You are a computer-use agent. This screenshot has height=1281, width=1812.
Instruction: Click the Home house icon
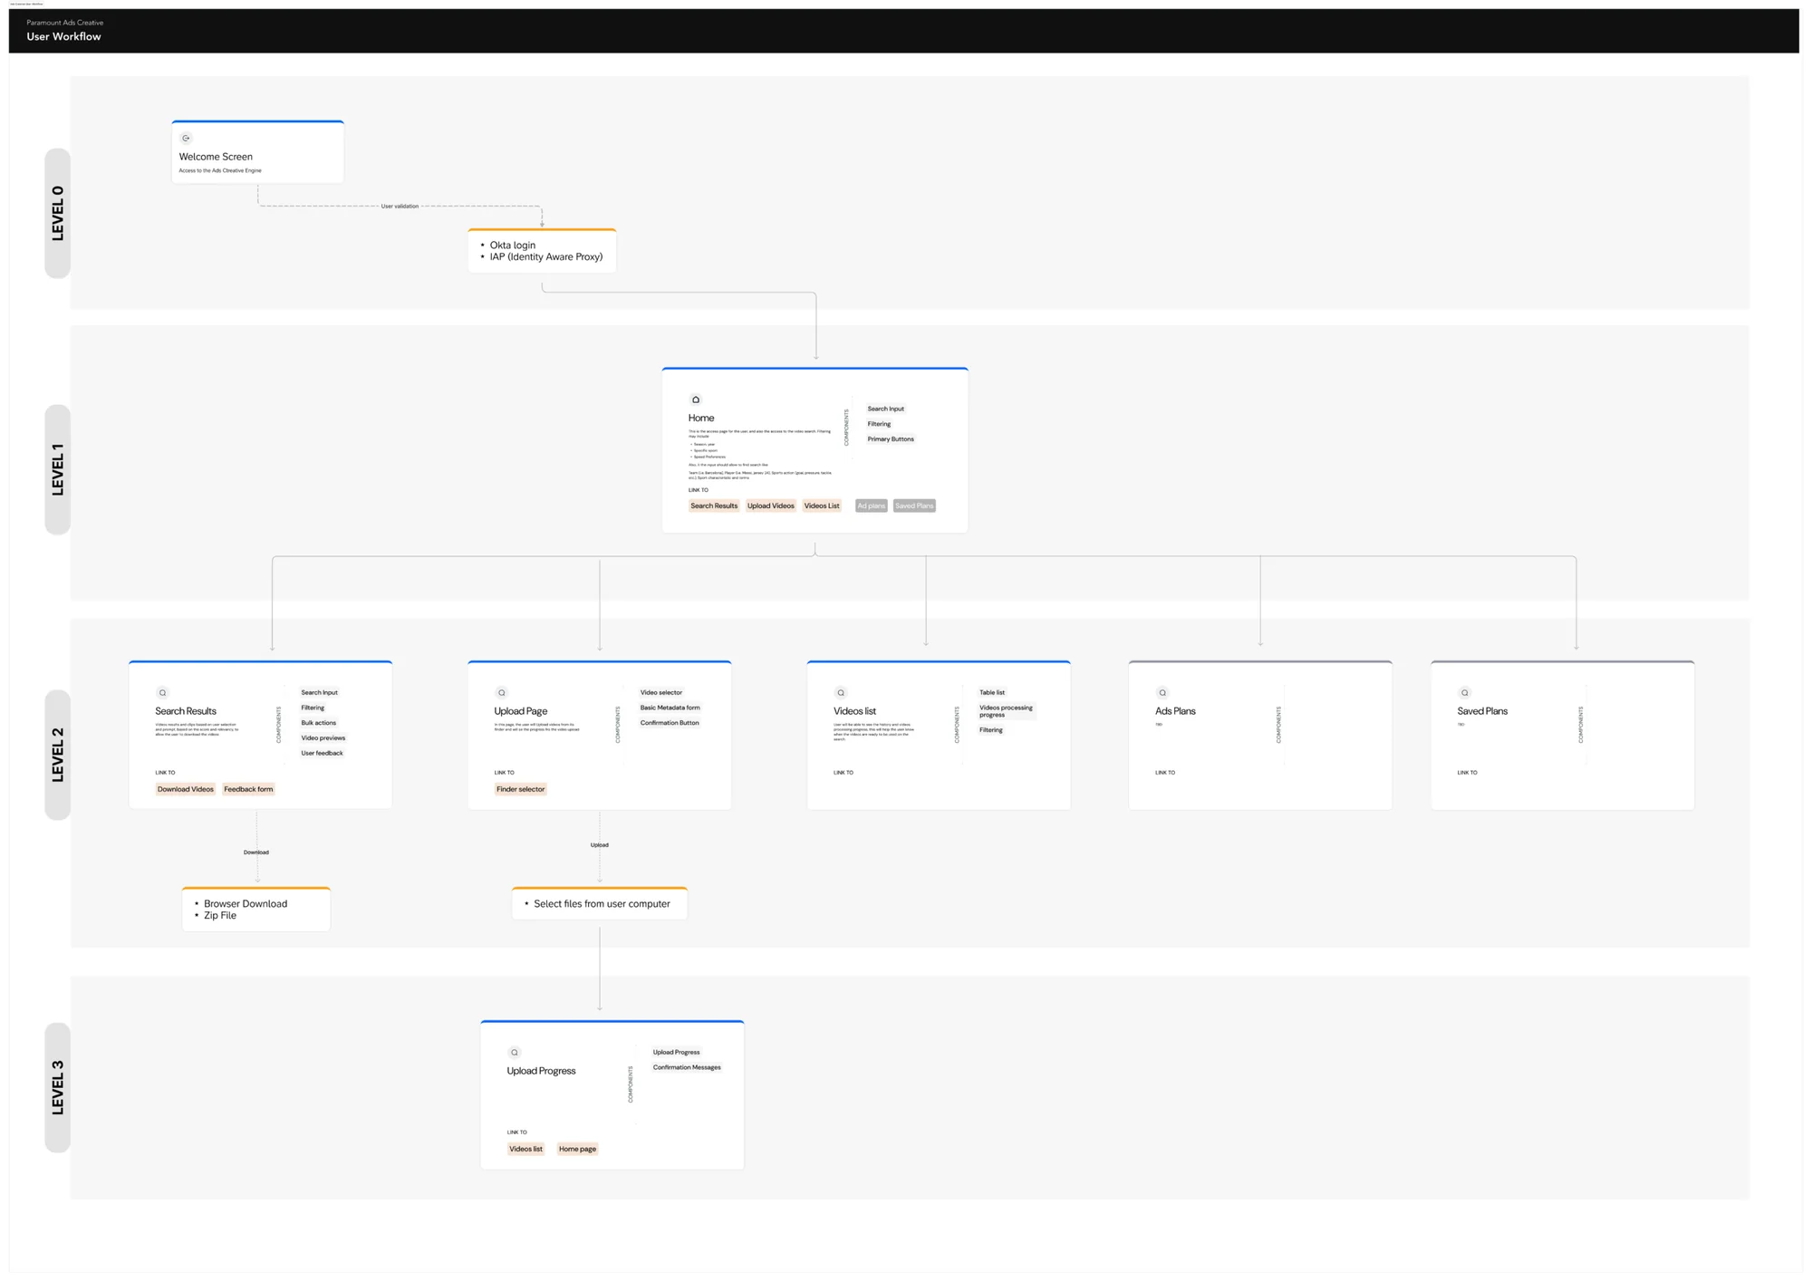[696, 400]
